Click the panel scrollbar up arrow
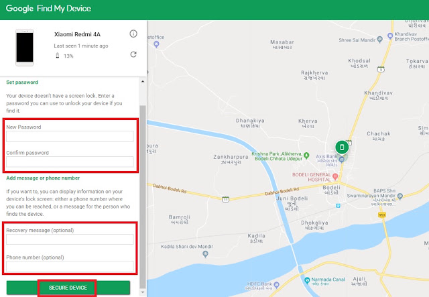 click(x=143, y=81)
